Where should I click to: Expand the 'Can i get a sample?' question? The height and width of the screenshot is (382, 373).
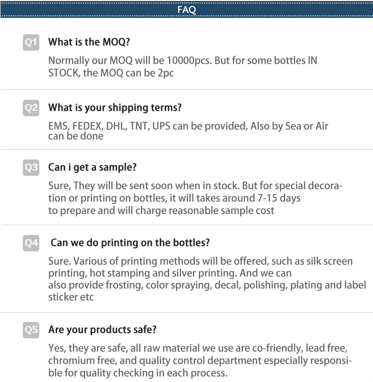[x=93, y=167]
